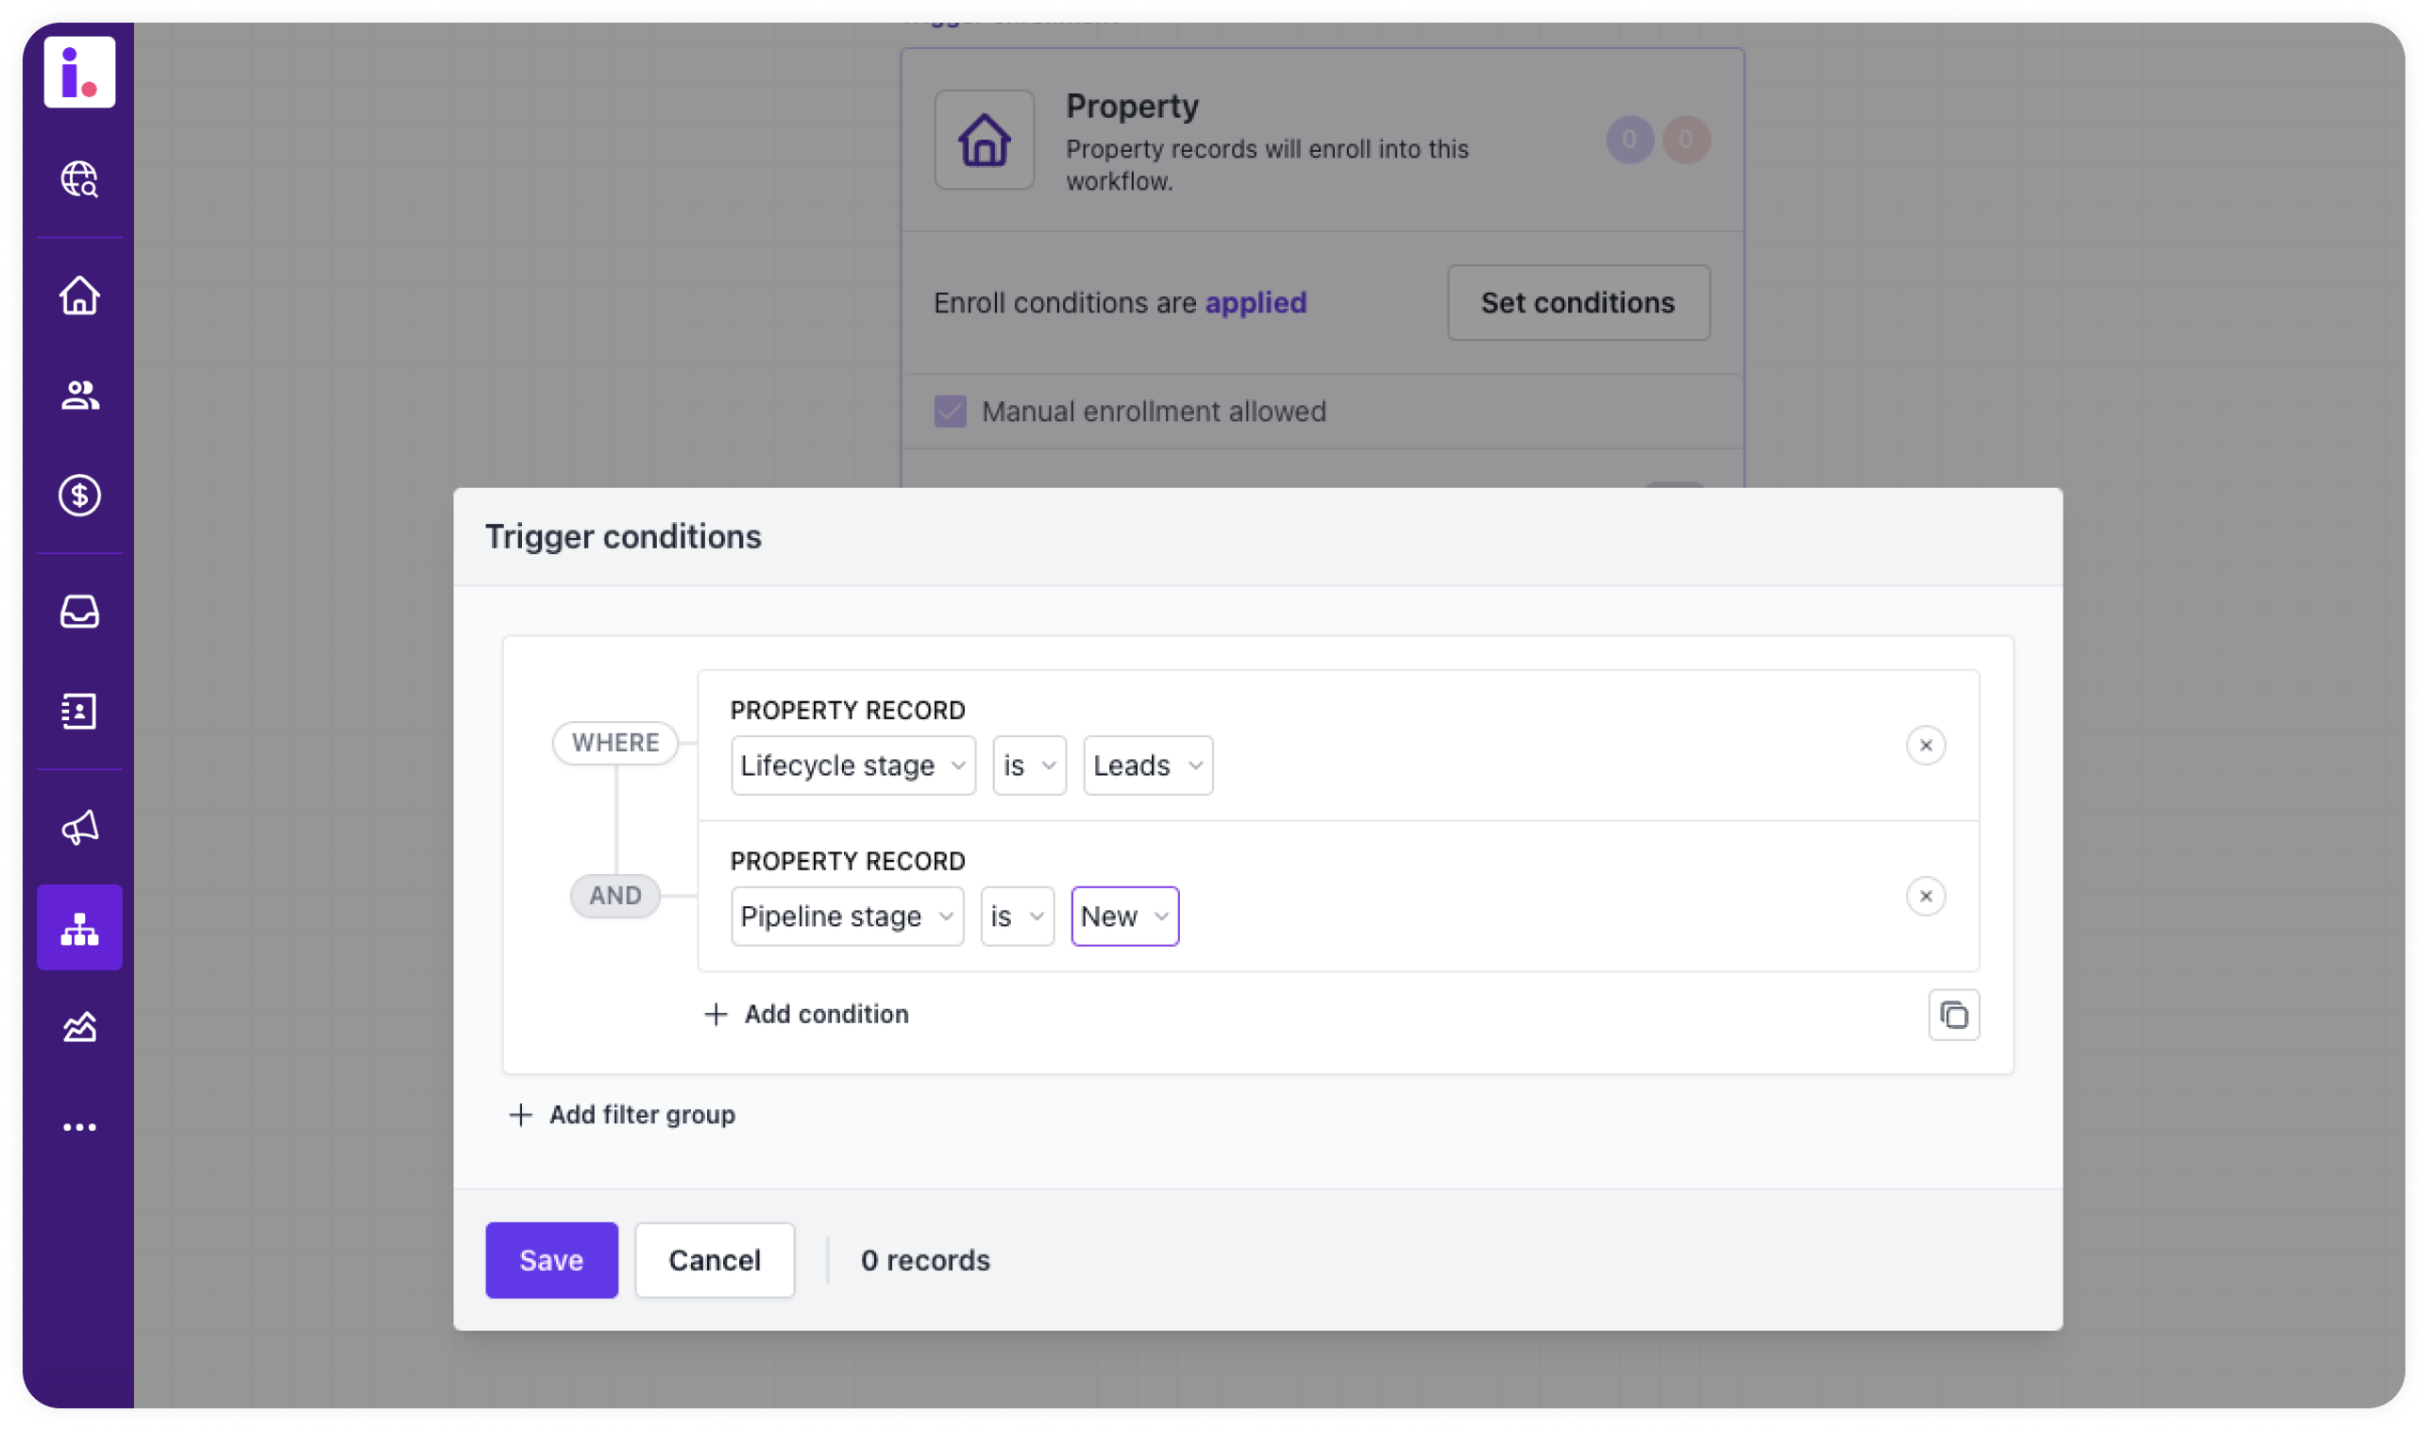The image size is (2428, 1431).
Task: Expand the Lifecycle stage dropdown
Action: [x=852, y=766]
